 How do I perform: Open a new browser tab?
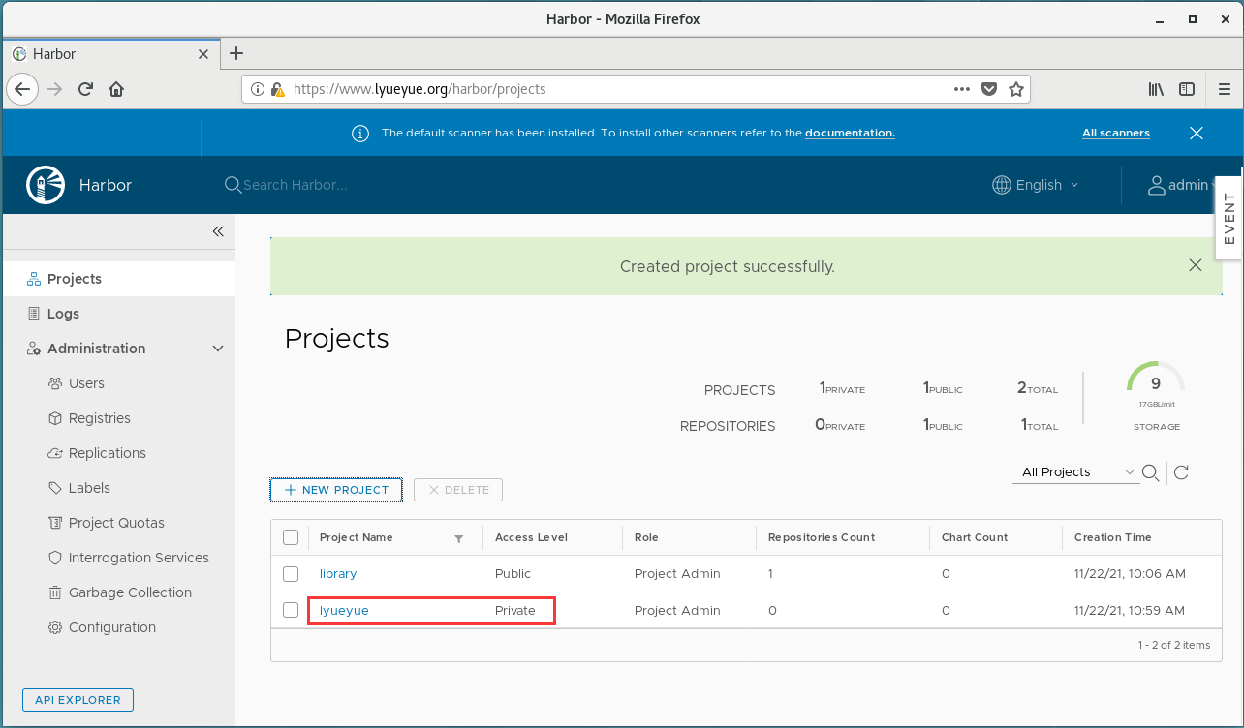(235, 53)
